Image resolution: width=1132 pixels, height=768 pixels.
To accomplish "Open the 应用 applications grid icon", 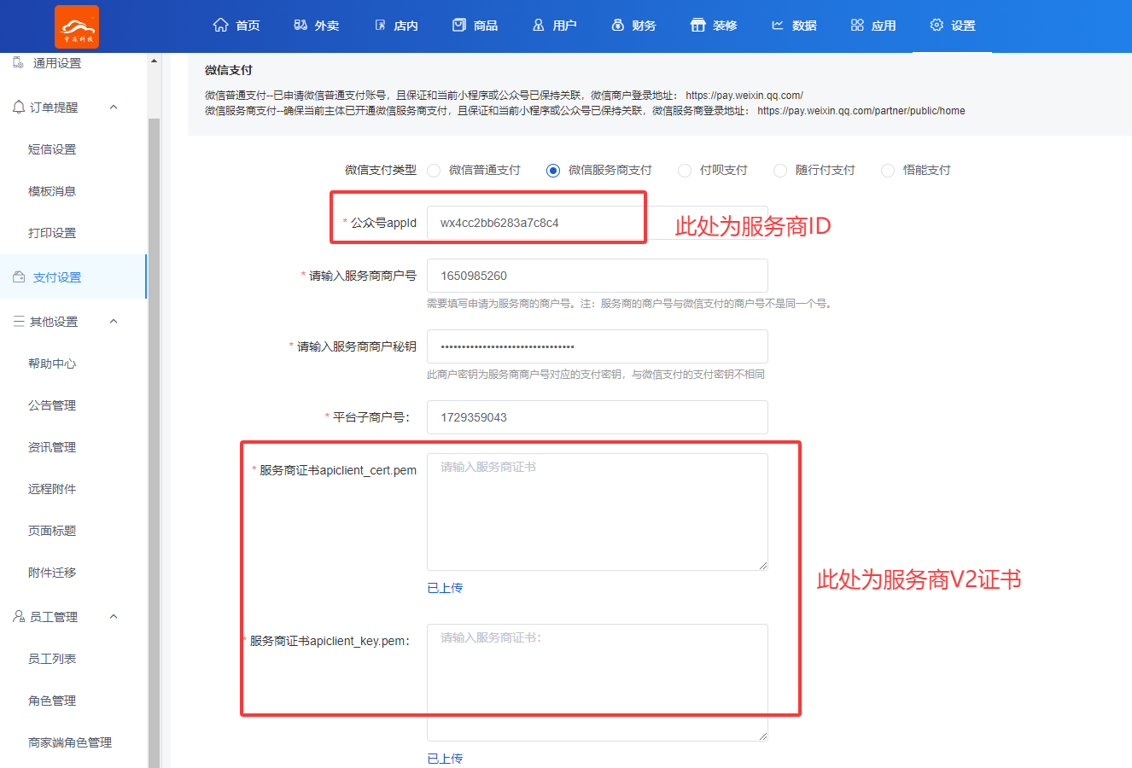I will pos(857,25).
